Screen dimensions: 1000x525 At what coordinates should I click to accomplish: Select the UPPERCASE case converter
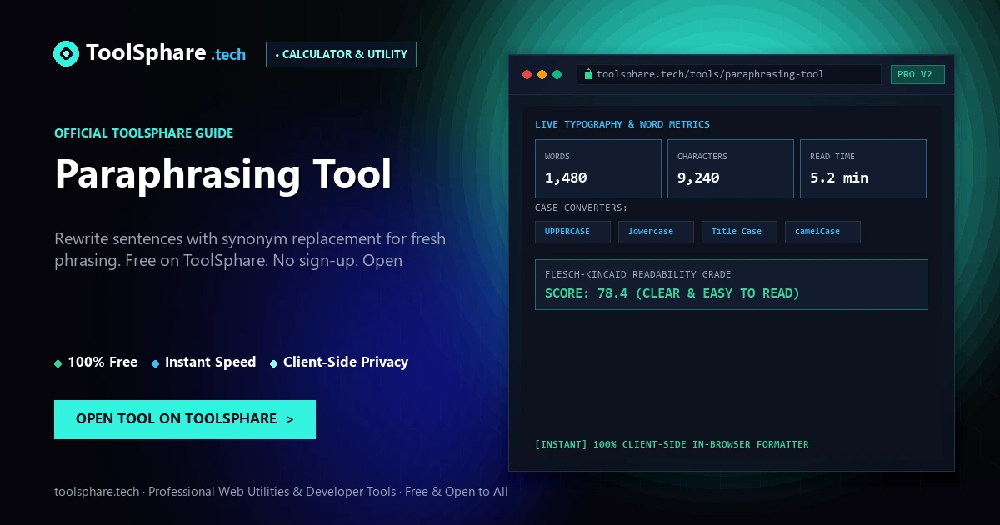pyautogui.click(x=572, y=232)
